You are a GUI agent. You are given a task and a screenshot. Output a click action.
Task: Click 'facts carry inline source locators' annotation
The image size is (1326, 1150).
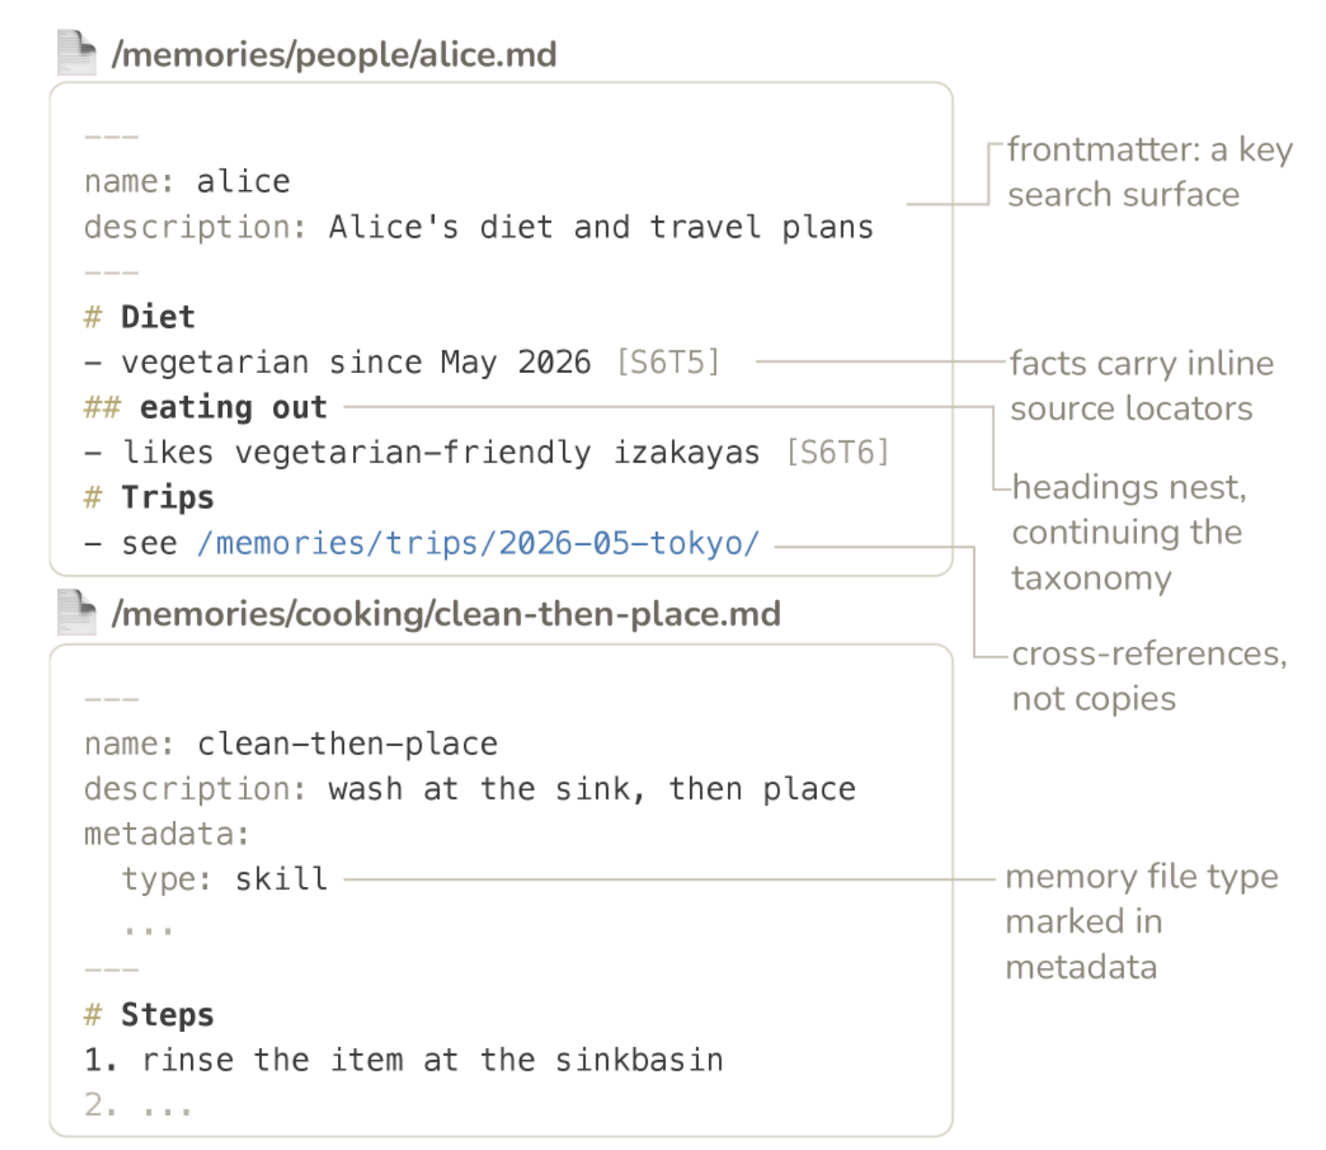pyautogui.click(x=1141, y=386)
